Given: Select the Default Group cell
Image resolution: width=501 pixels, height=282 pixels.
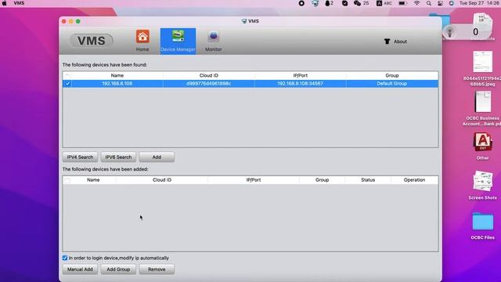Looking at the screenshot, I should coord(392,84).
